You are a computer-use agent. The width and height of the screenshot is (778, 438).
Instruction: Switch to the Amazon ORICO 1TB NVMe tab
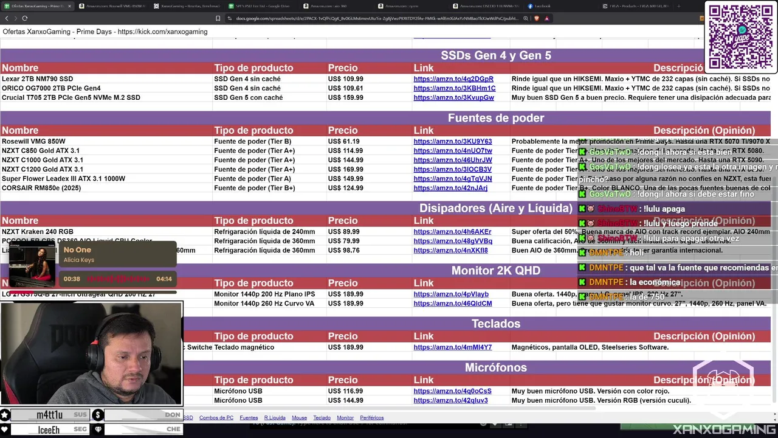[x=486, y=6]
